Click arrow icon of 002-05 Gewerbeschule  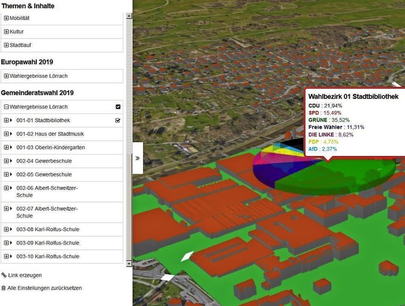click(11, 174)
